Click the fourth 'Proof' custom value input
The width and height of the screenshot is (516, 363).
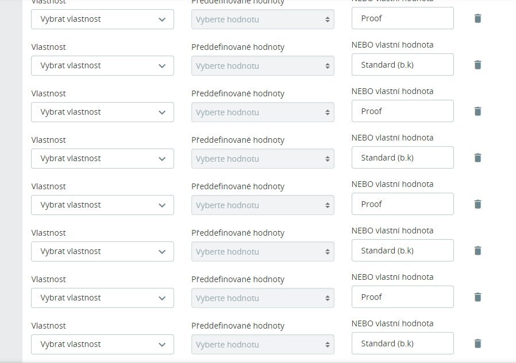coord(402,297)
